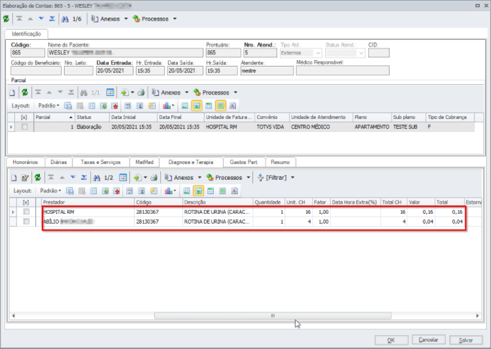Open the Padrão layout dropdown in the Parcial bar
The width and height of the screenshot is (491, 349).
[x=49, y=106]
